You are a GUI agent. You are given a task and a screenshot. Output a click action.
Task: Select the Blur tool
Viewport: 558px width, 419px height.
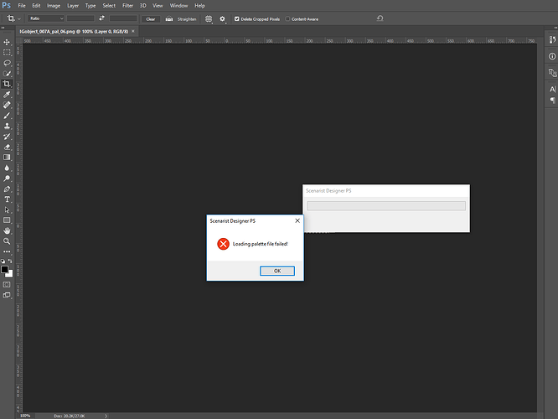(x=7, y=168)
